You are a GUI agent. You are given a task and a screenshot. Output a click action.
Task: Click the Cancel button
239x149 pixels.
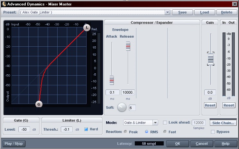pyautogui.click(x=202, y=144)
